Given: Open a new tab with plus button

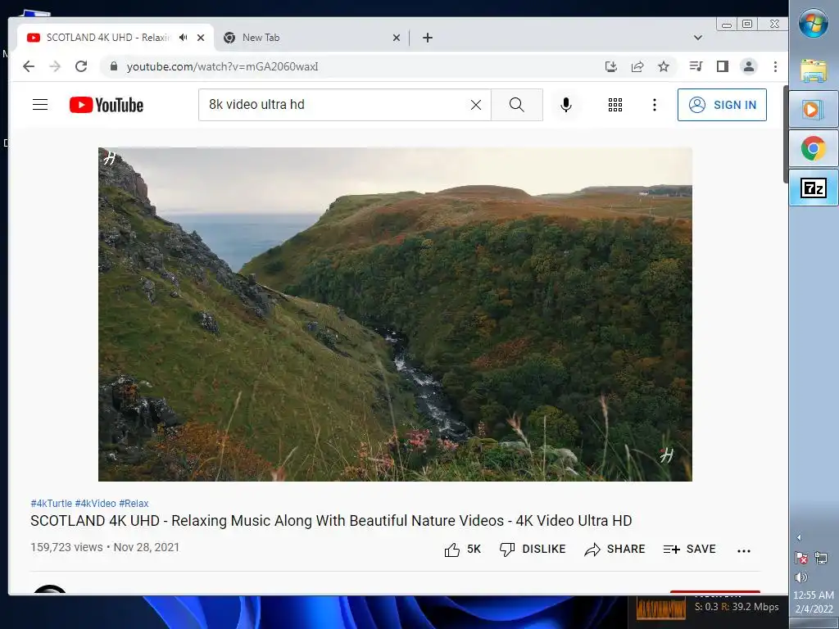Looking at the screenshot, I should [428, 38].
